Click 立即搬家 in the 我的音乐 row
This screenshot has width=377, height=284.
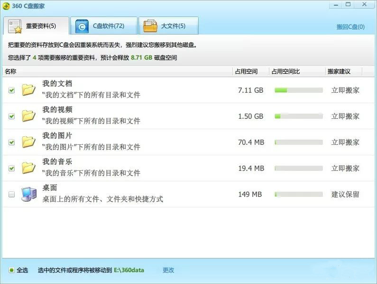(345, 169)
